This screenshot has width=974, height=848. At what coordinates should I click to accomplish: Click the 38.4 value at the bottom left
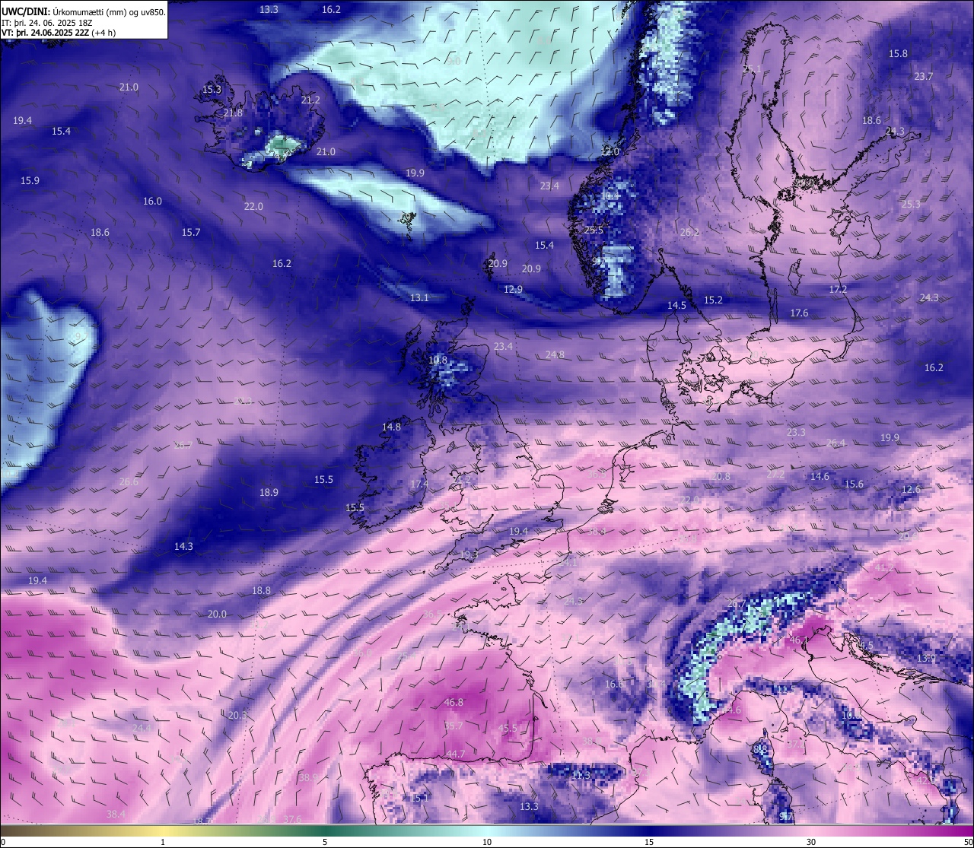point(116,815)
